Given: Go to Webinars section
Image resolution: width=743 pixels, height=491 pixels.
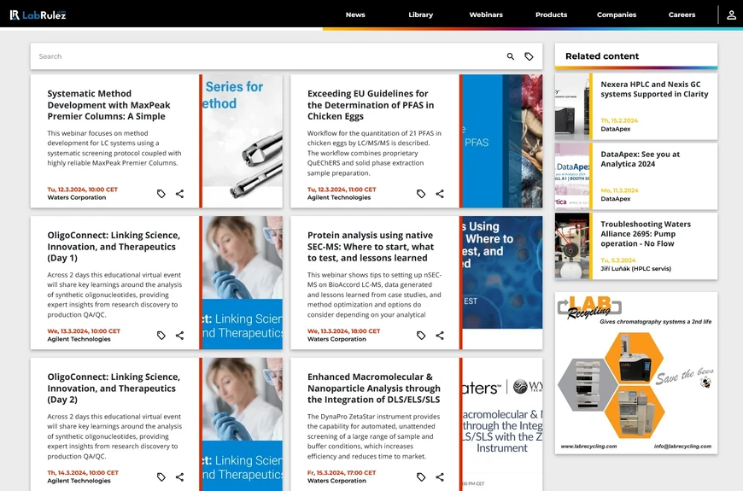Looking at the screenshot, I should [x=486, y=15].
